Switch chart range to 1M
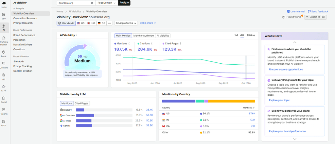This screenshot has height=144, width=335. (x=236, y=35)
